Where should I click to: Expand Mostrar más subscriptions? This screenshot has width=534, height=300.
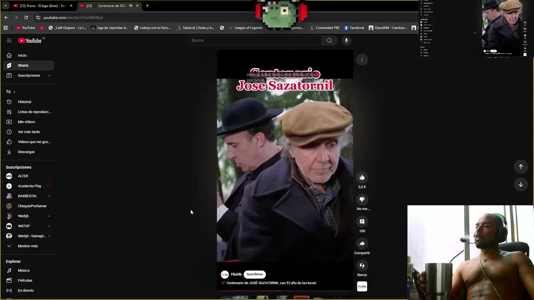point(28,246)
